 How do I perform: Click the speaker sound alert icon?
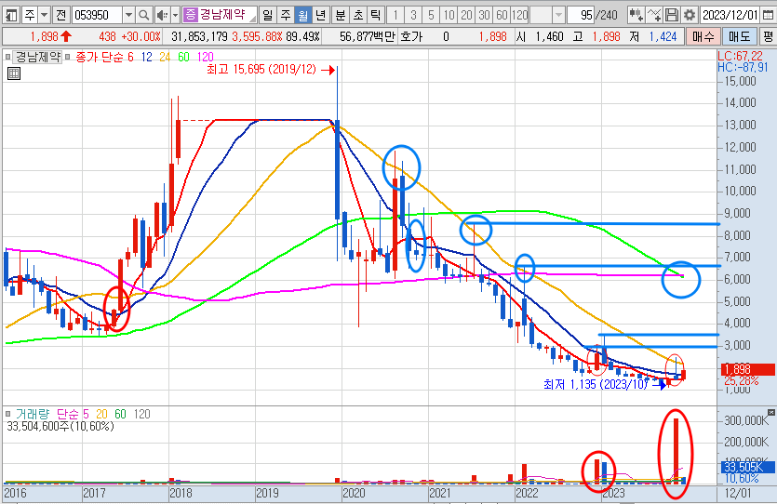point(162,16)
